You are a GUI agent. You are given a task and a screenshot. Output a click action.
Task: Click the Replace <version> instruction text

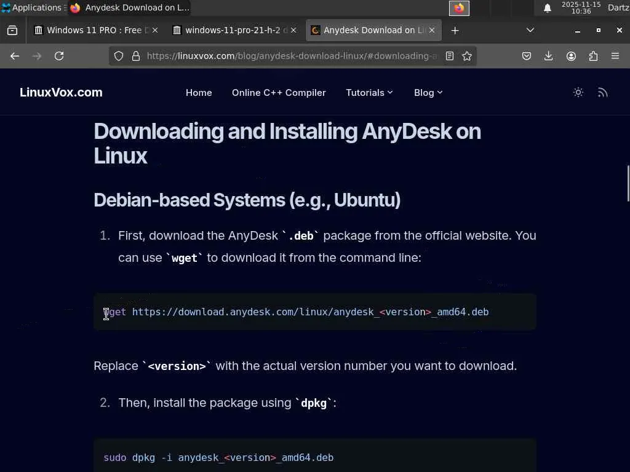(x=305, y=366)
